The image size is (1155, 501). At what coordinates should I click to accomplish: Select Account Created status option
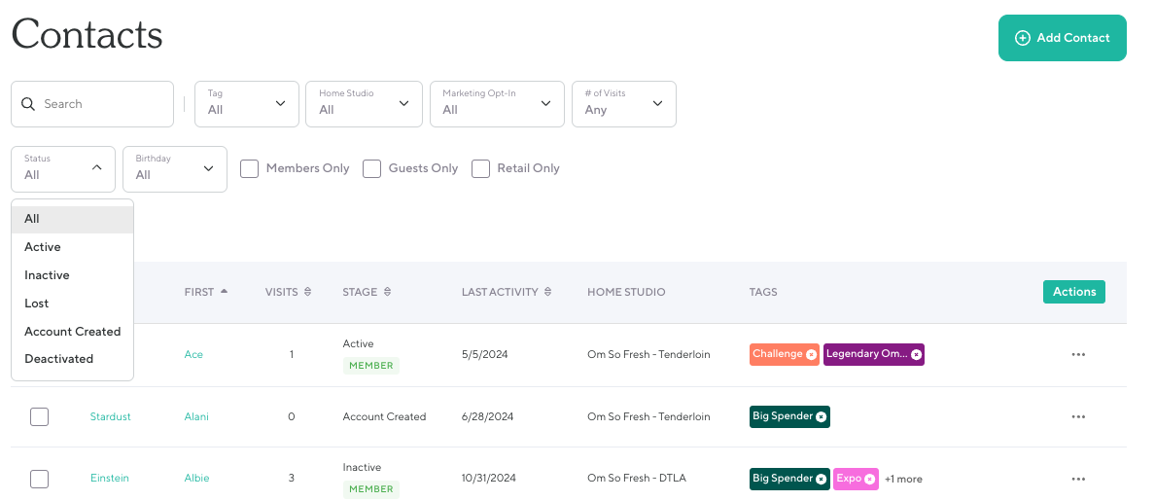(x=72, y=332)
